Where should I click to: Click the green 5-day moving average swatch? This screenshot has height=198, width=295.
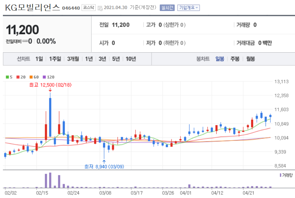pos(7,77)
